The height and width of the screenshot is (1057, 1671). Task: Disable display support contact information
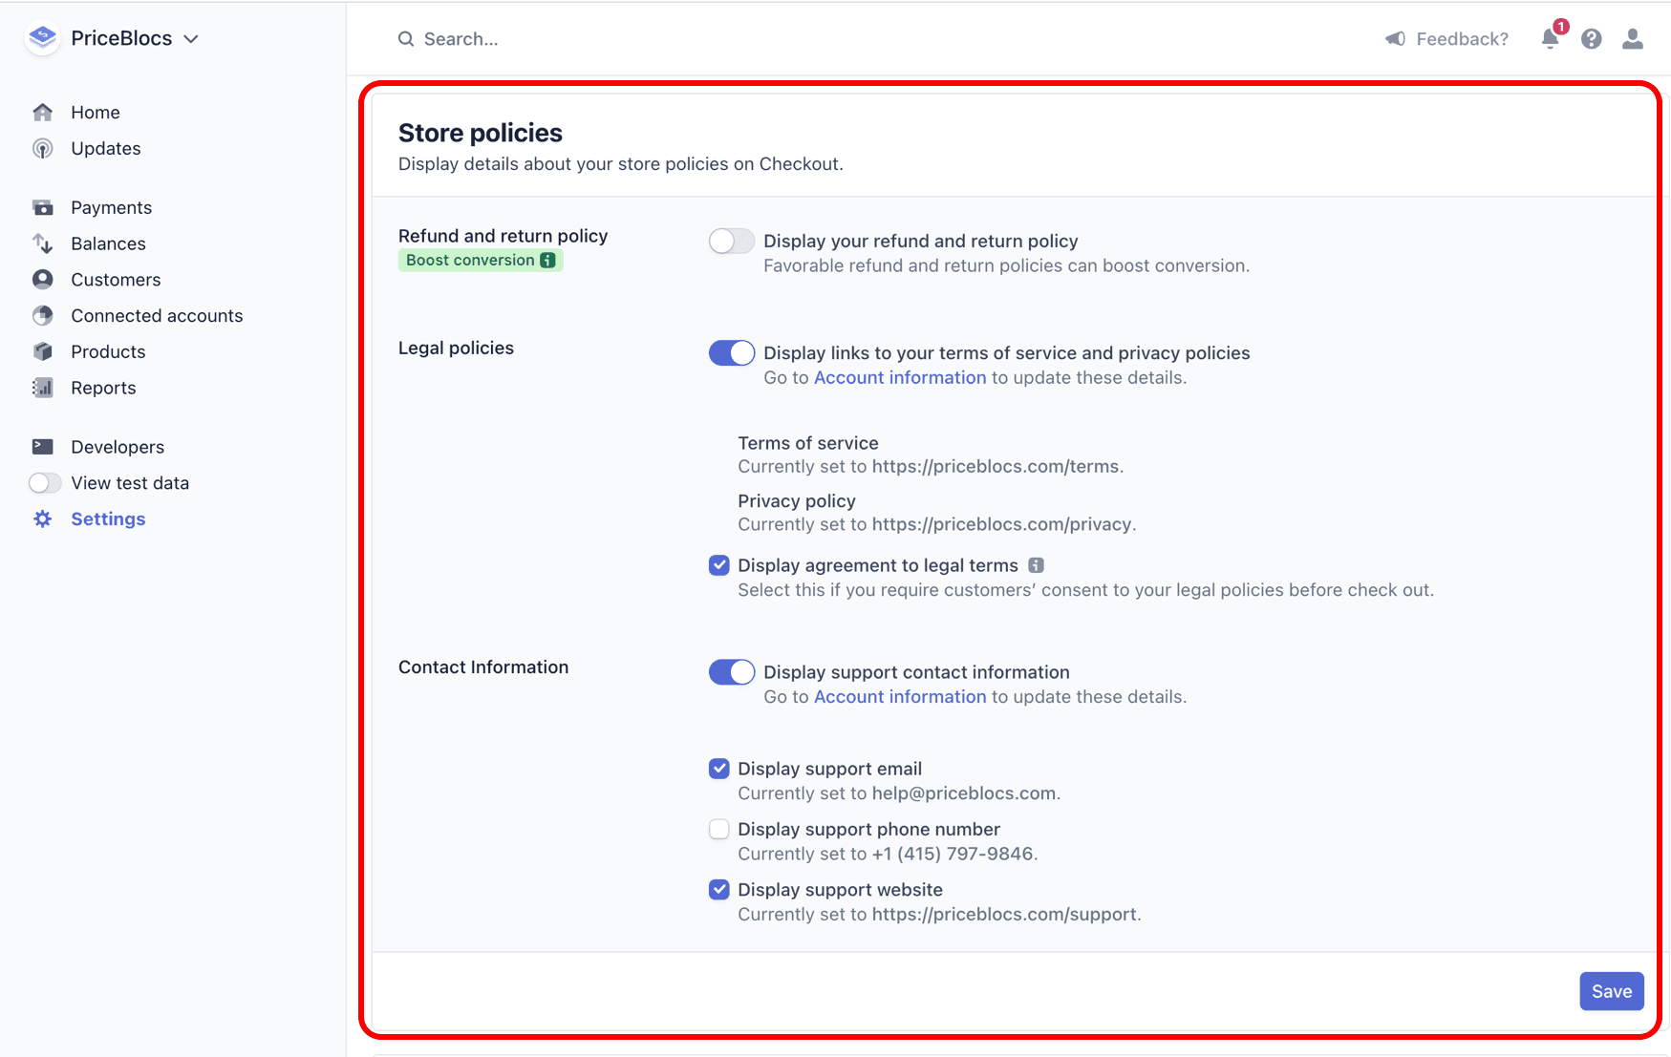point(731,671)
